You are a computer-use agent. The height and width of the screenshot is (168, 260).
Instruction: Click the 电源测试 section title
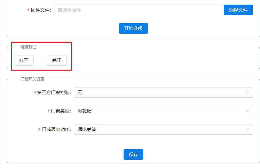point(28,47)
